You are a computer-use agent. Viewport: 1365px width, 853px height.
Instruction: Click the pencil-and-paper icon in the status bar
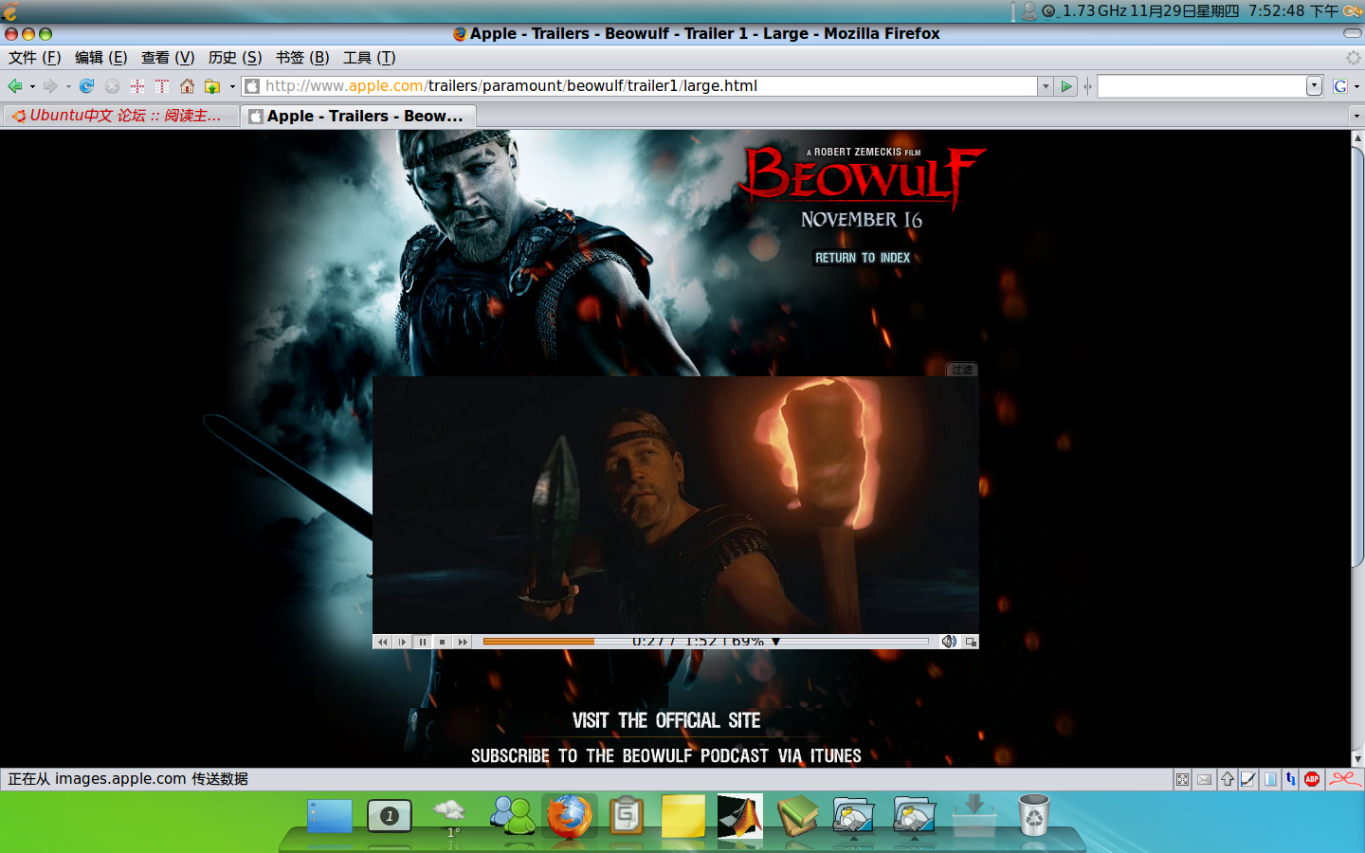pyautogui.click(x=1248, y=779)
